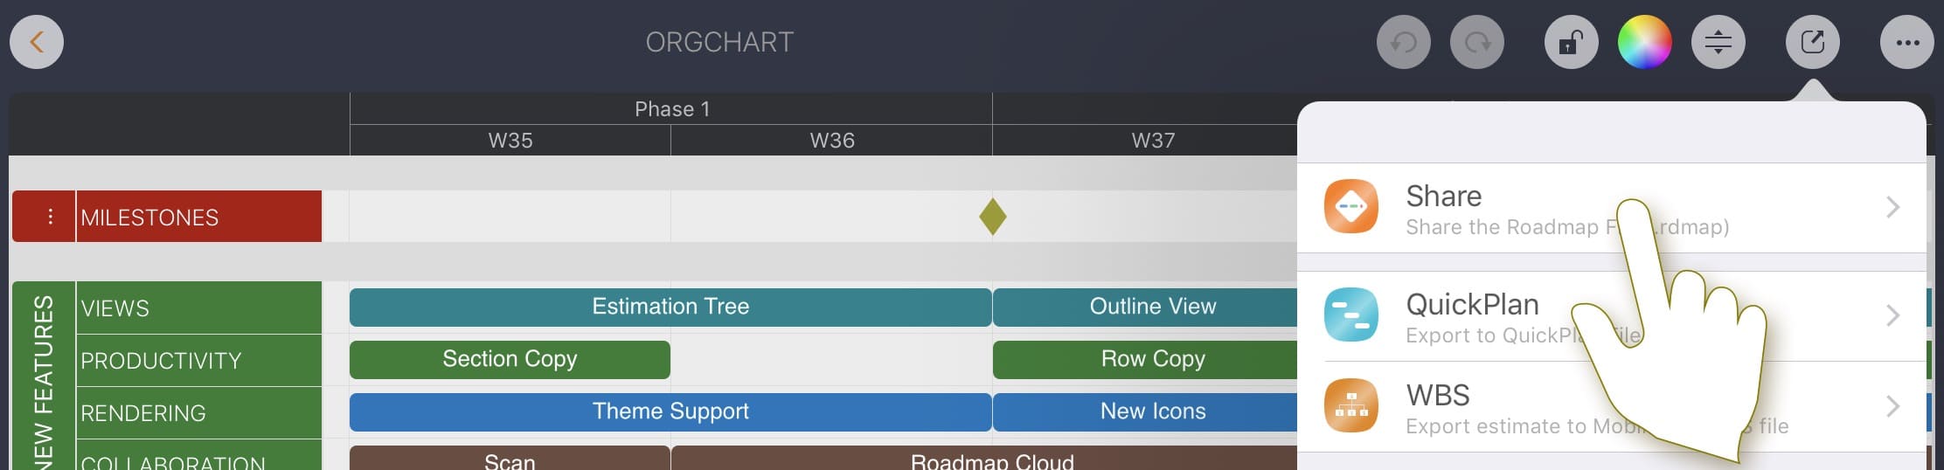
Task: Click the redo icon
Action: click(x=1476, y=42)
